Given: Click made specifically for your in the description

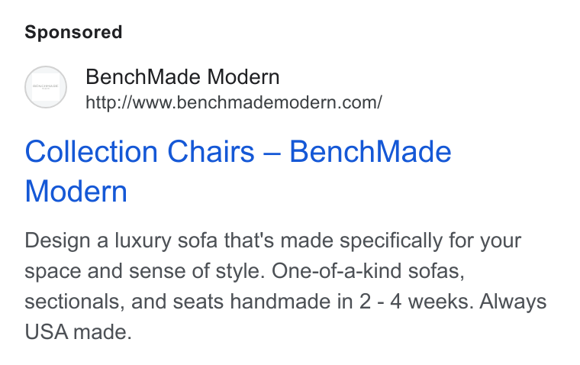Looking at the screenshot, I should [401, 241].
